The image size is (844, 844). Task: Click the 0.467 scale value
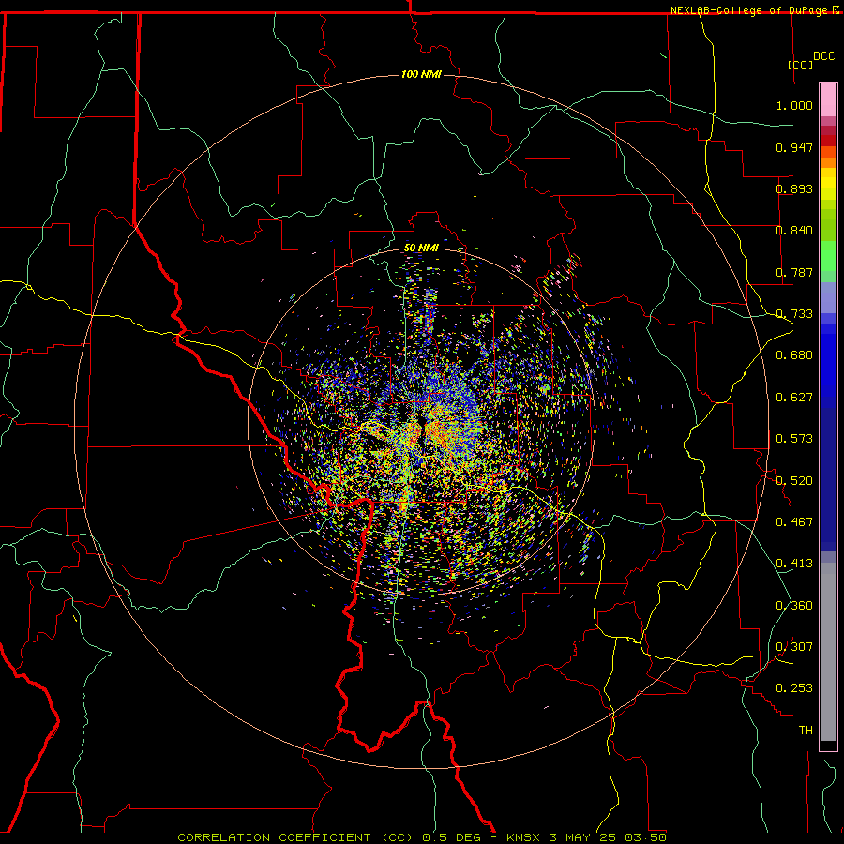pyautogui.click(x=794, y=522)
